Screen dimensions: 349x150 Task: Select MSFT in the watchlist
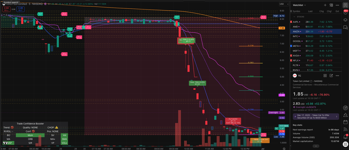[316, 51]
